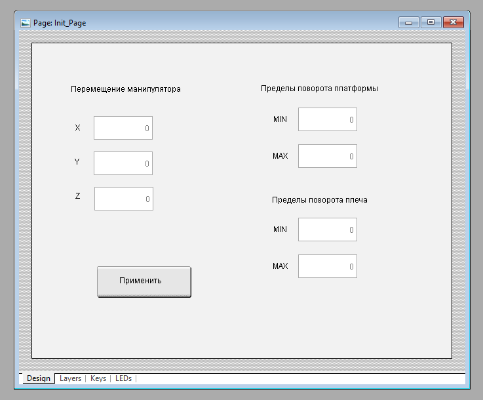Image resolution: width=483 pixels, height=400 pixels.
Task: Click the 'Пределы поворота плеча' label
Action: [319, 200]
